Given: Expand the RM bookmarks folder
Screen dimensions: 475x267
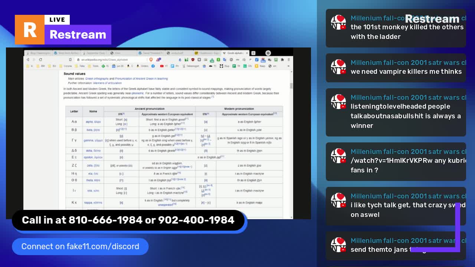Looking at the screenshot, I should point(41,66).
